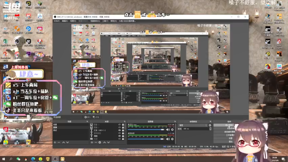Click the OBS icon in the Windows taskbar
Viewport: 288px width, 162px height.
pos(55,159)
